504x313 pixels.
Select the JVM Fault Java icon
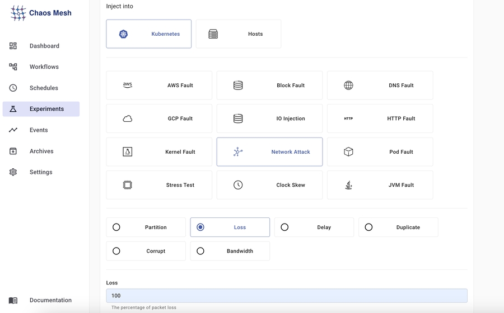pyautogui.click(x=348, y=185)
